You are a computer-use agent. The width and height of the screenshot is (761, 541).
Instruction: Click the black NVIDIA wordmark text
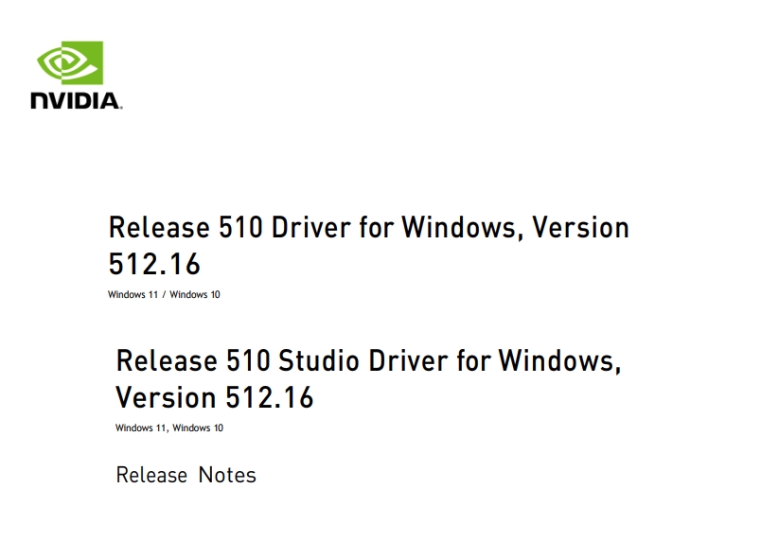click(x=77, y=101)
